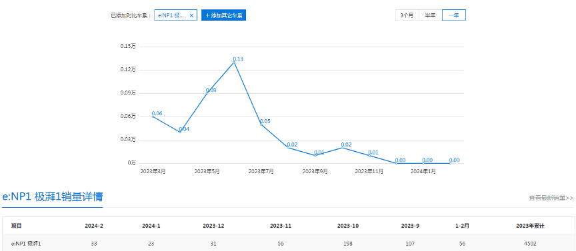Click the 2024年1月 axis label
Viewport: 576px width, 251px height.
[x=423, y=171]
